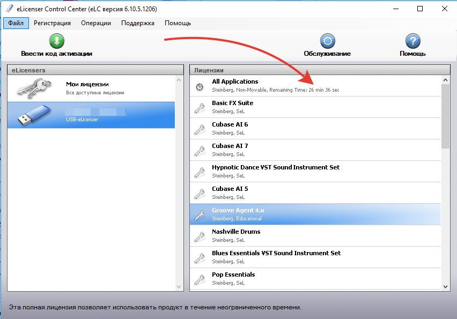
Task: Open the Обслуживание gear icon
Action: click(328, 41)
